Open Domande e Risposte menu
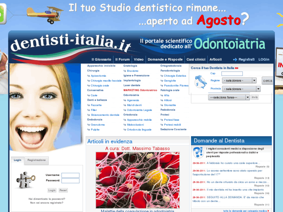Screen dimensions: 283x212 coord(165,60)
